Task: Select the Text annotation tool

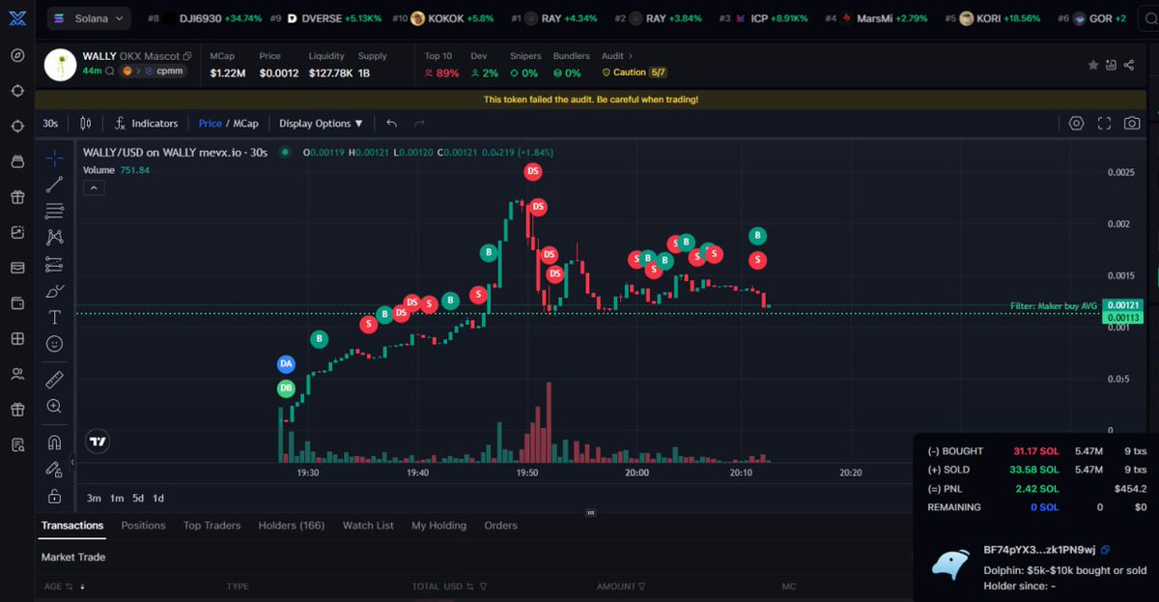Action: (x=55, y=317)
